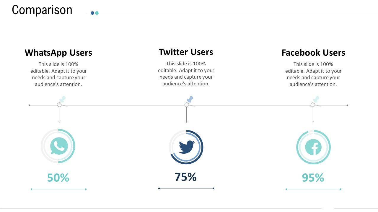Select description text under WhatsApp Users
Viewport: 378px width, 212px height.
tap(58, 74)
